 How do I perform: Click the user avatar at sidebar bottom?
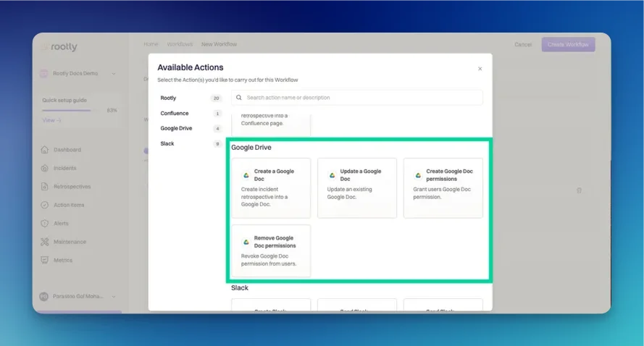[x=44, y=296]
